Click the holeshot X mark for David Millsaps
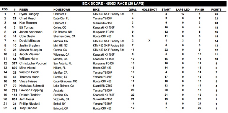Image resolution: width=228 pixels, height=113 pixels. tap(149, 41)
